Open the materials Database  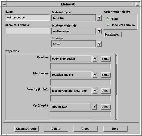tap(113, 34)
